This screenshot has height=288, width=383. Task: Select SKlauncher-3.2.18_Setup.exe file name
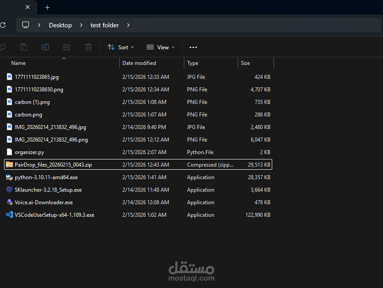[x=48, y=190]
